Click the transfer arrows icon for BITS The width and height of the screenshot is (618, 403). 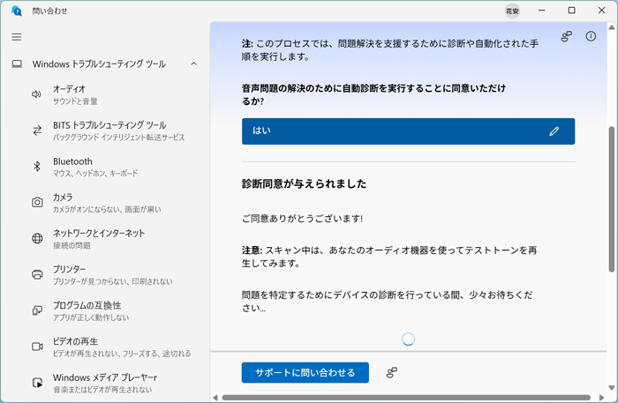37,131
